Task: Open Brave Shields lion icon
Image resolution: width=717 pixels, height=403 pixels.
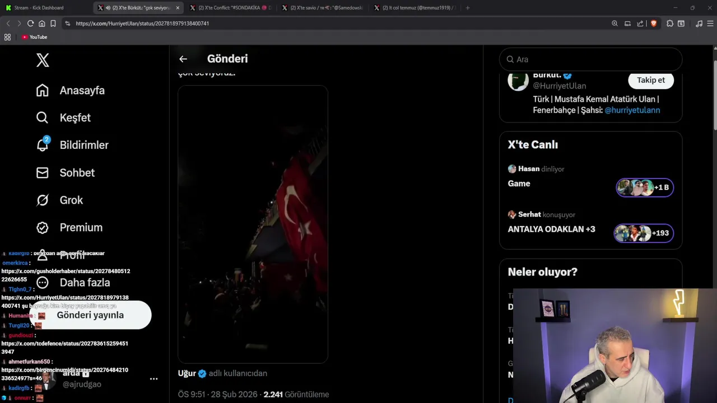Action: pos(653,24)
